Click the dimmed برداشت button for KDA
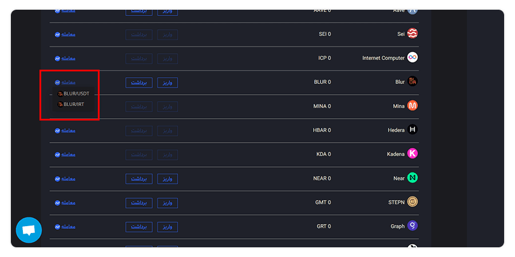 [x=139, y=154]
